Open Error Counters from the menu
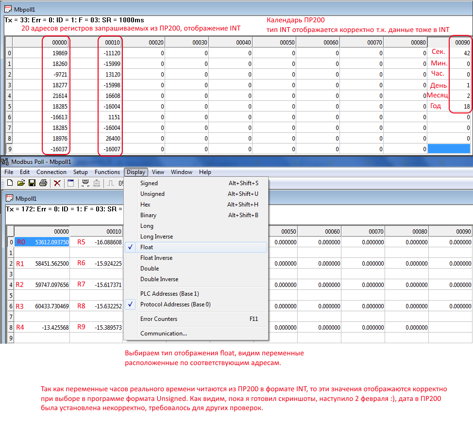Viewport: 473px width, 430px height. pos(196,319)
